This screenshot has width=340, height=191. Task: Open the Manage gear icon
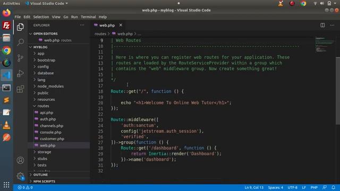(x=20, y=176)
